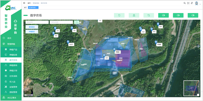203x101 pixels.
Task: Open the font size icon in header
Action: (192, 3)
